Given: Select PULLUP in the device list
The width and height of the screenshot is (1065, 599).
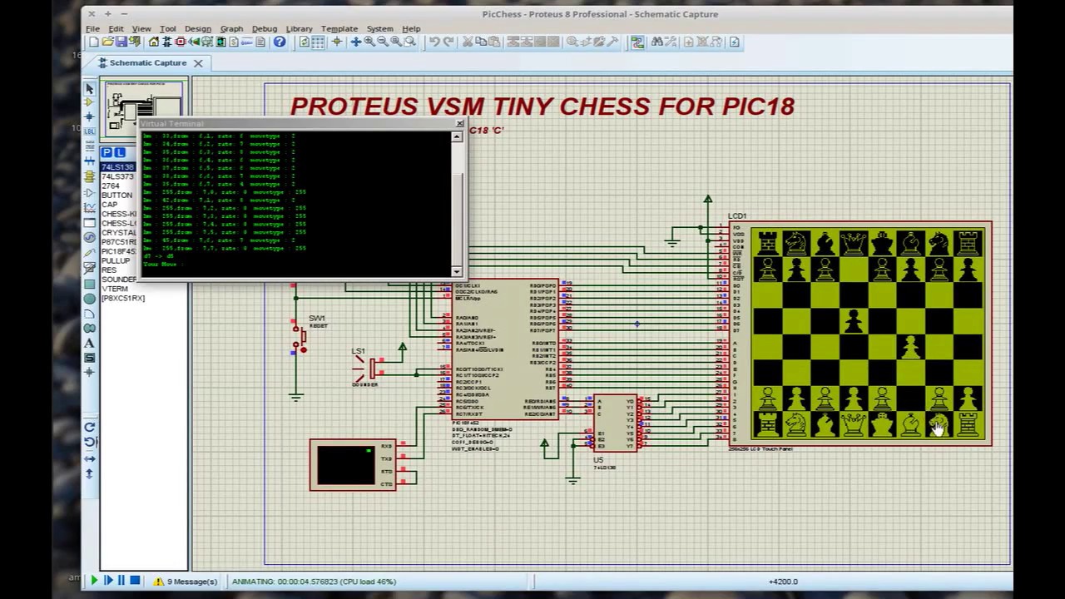Looking at the screenshot, I should point(116,261).
